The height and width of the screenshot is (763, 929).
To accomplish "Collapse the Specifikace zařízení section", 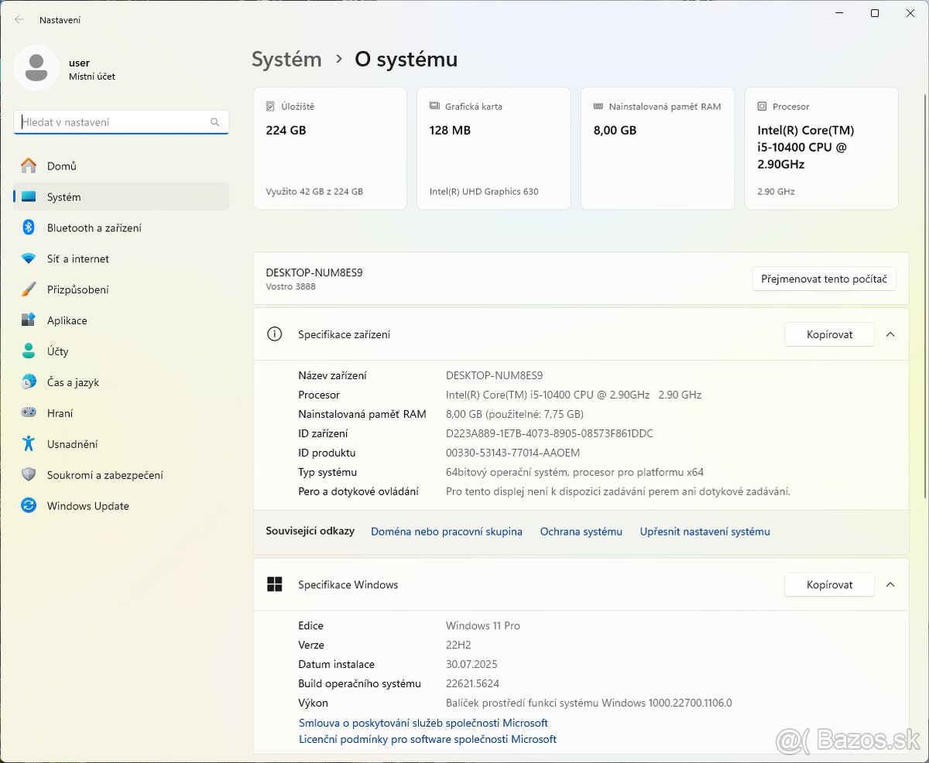I will pyautogui.click(x=891, y=334).
